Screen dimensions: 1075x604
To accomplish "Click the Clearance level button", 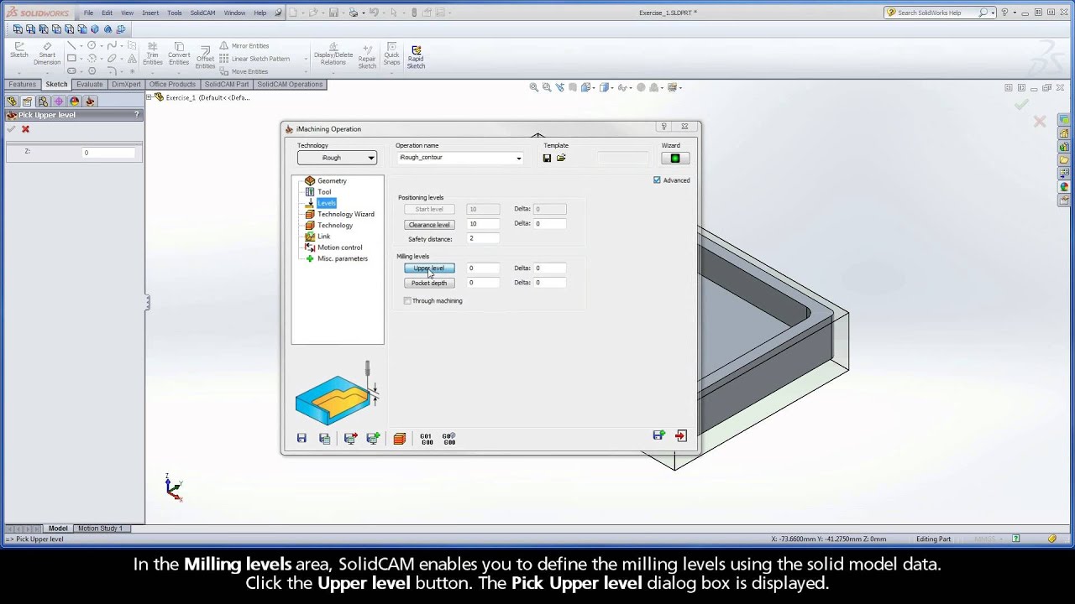I will 429,225.
